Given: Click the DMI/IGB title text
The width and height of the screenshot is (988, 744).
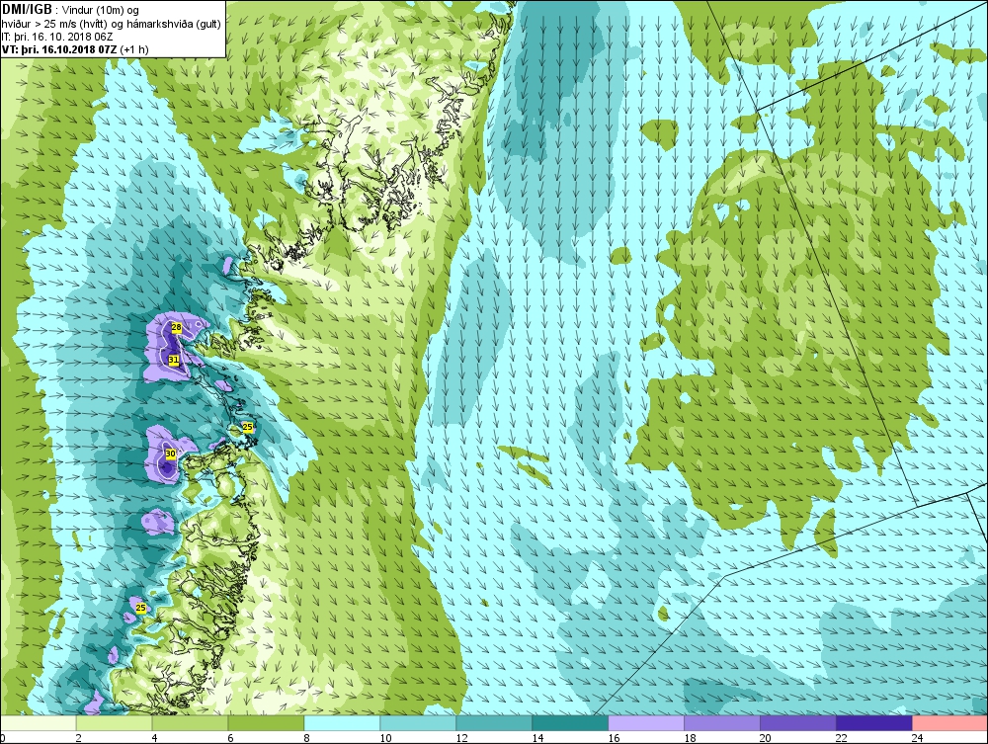Looking at the screenshot, I should tap(27, 10).
